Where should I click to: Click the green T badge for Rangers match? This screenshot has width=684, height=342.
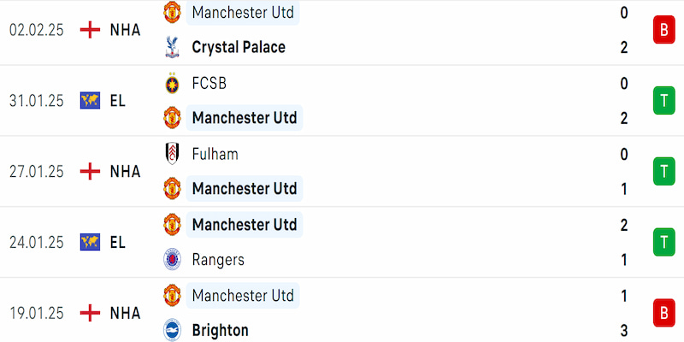click(x=662, y=243)
